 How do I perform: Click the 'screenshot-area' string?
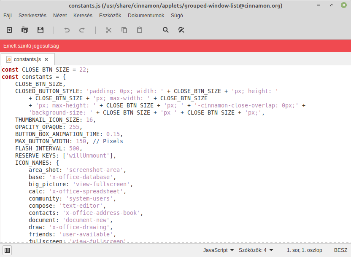(94, 170)
